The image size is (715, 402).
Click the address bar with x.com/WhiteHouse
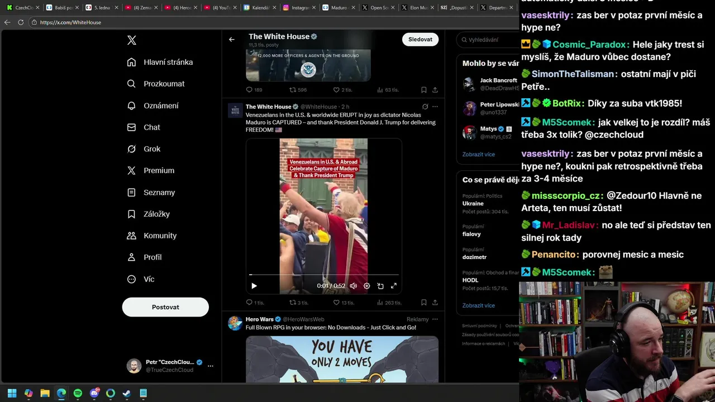(x=274, y=22)
